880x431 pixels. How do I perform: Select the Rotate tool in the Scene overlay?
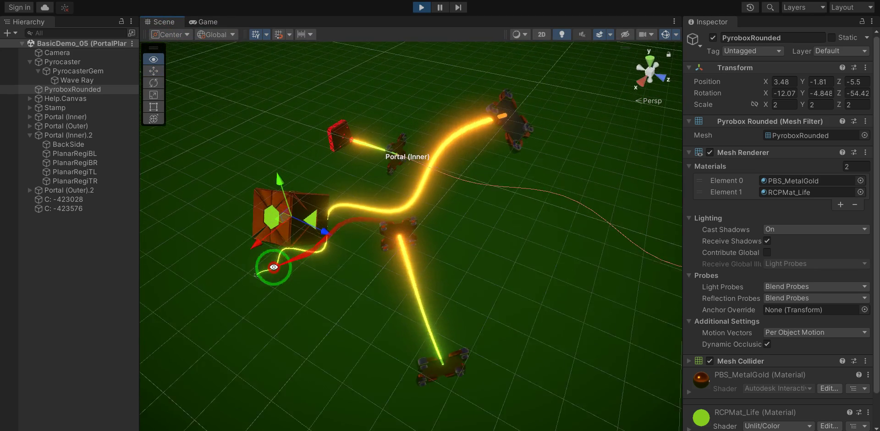pyautogui.click(x=154, y=83)
